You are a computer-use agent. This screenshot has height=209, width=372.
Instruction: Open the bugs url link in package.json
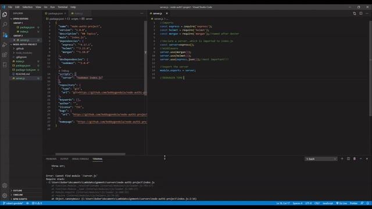pyautogui.click(x=110, y=114)
